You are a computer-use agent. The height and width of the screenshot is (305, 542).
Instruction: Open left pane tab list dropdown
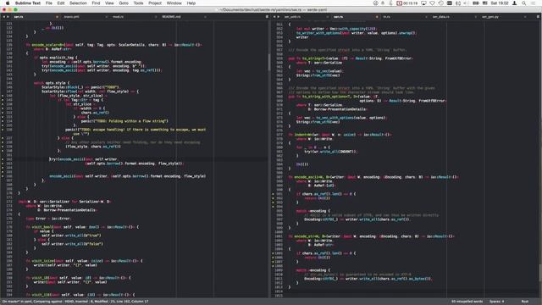[267, 17]
